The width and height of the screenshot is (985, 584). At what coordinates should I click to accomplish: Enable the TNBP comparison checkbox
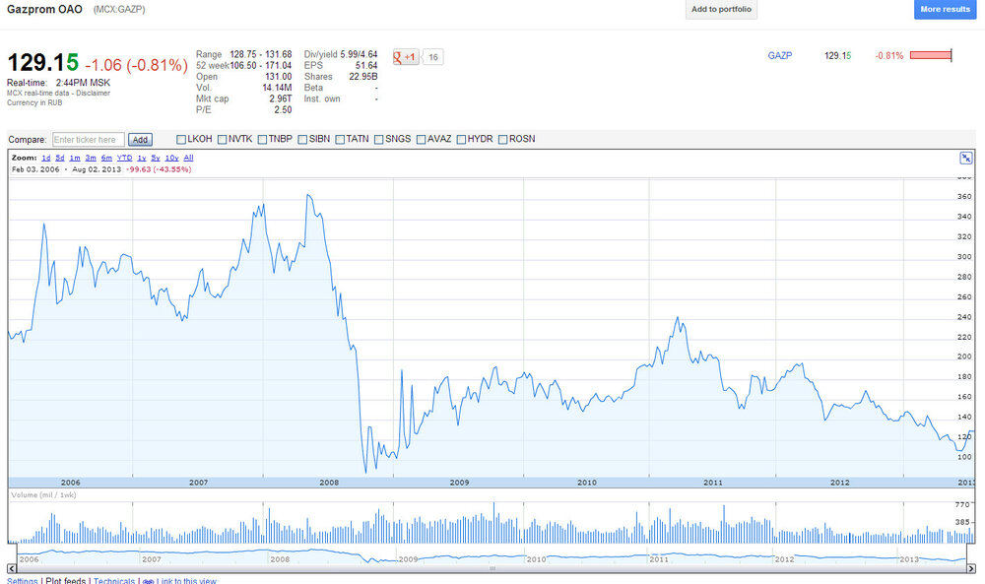262,140
